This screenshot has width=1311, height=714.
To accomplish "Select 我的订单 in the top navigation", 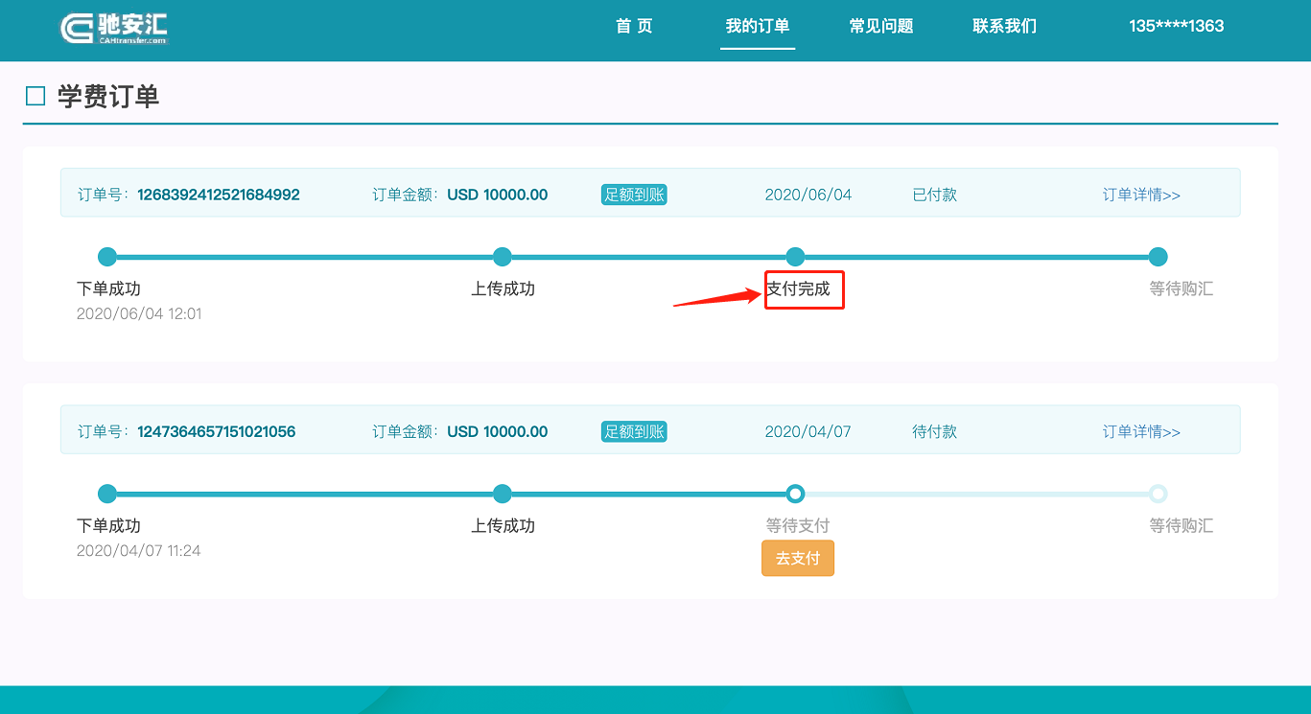I will (758, 27).
